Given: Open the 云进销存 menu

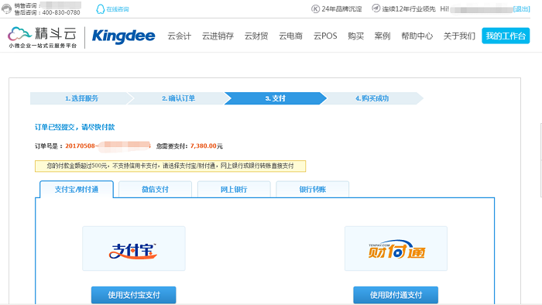Looking at the screenshot, I should pyautogui.click(x=218, y=36).
